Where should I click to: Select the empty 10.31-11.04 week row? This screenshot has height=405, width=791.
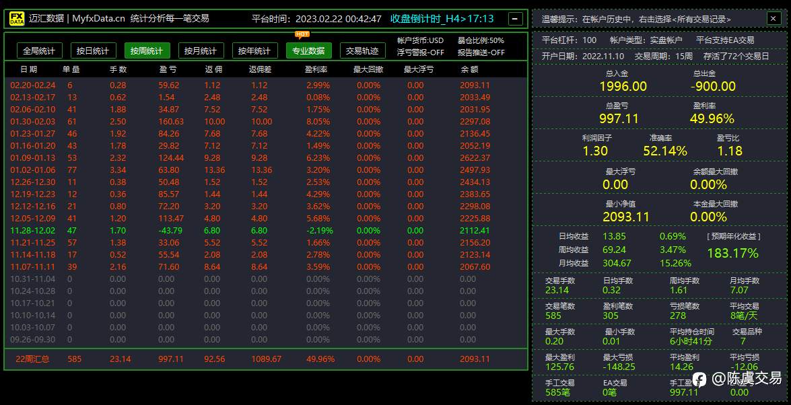tap(266, 279)
